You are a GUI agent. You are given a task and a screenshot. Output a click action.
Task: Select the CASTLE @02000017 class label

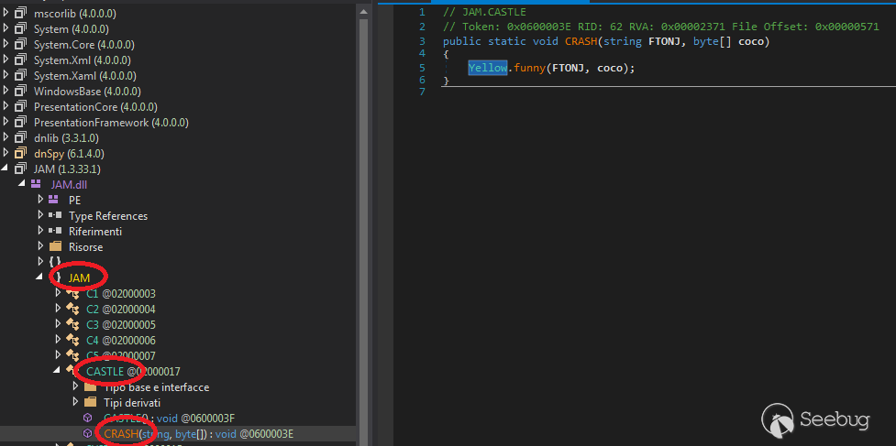point(133,372)
